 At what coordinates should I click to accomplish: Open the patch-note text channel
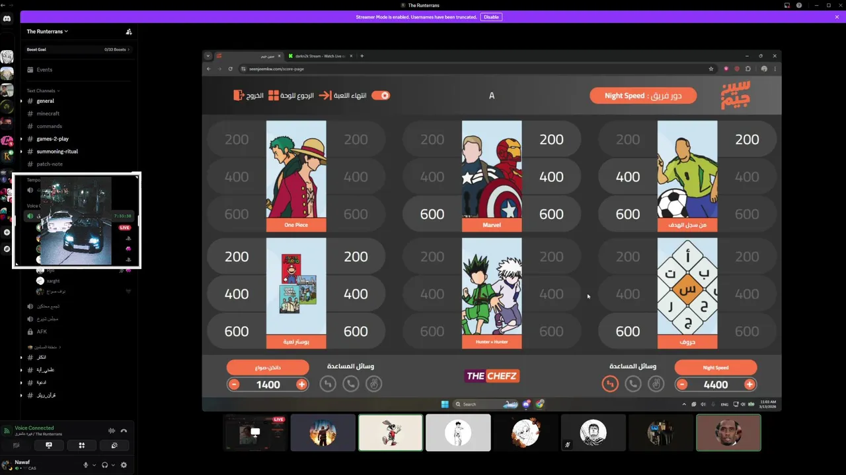[79, 164]
